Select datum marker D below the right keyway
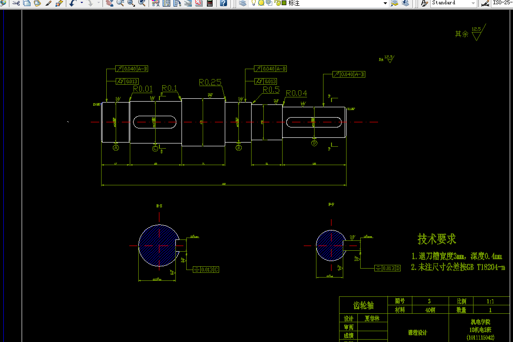 tap(315, 143)
